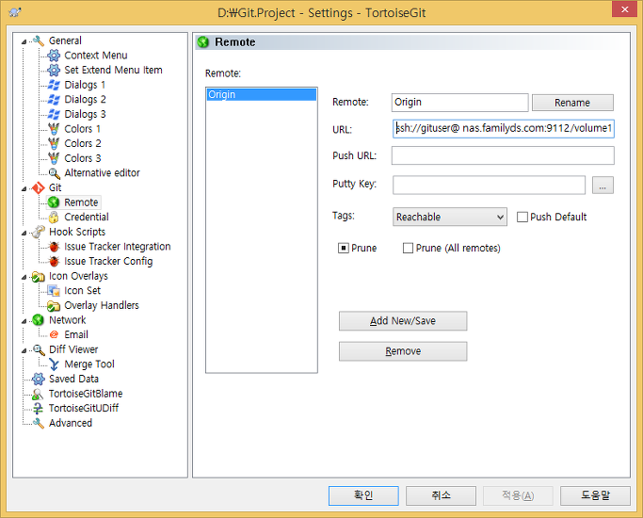Click the Advanced wrench icon
The height and width of the screenshot is (518, 643).
pos(39,423)
